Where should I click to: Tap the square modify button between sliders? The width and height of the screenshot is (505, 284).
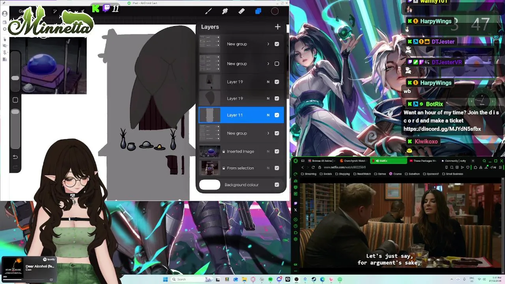pyautogui.click(x=15, y=100)
